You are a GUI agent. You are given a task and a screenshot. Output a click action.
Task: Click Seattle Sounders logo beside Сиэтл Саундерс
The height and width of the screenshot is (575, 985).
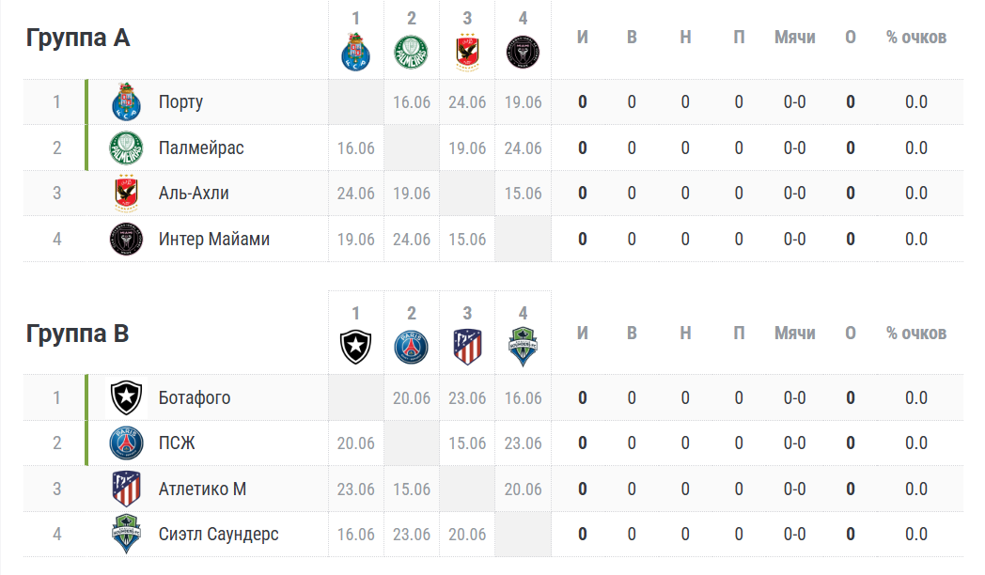coord(126,534)
